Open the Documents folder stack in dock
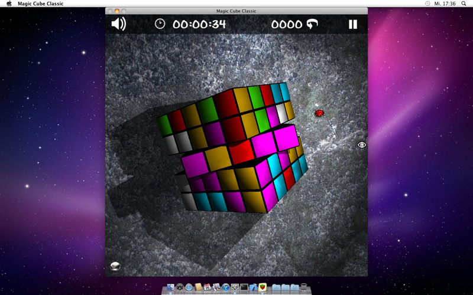This screenshot has height=295, width=473. coord(286,287)
